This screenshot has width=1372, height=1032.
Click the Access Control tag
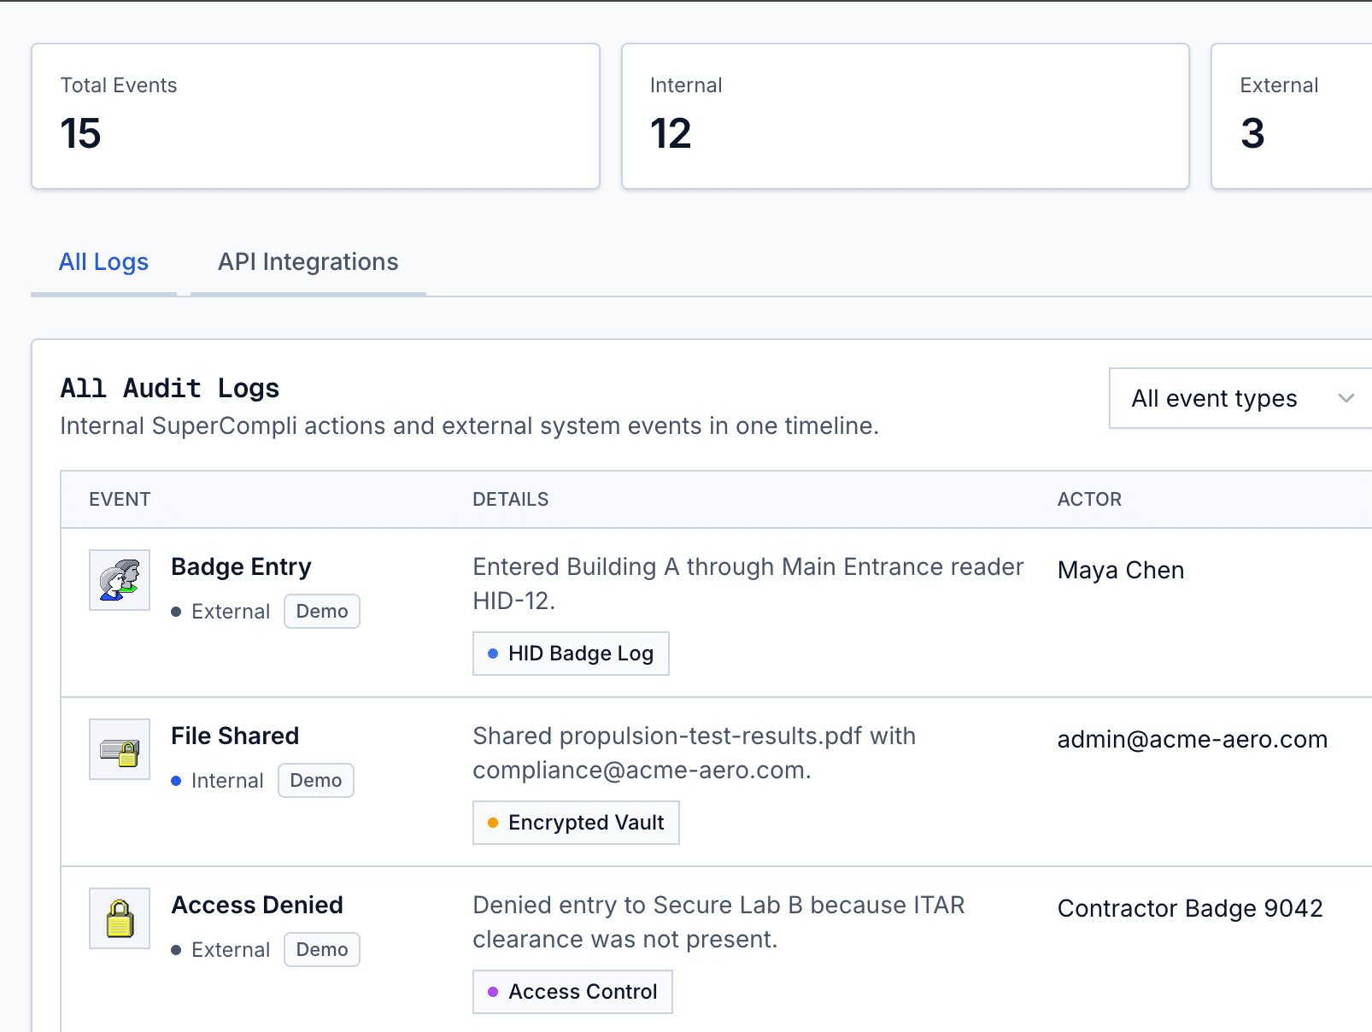coord(572,992)
